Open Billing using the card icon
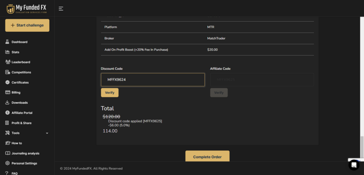This screenshot has width=364, height=175. [7, 92]
